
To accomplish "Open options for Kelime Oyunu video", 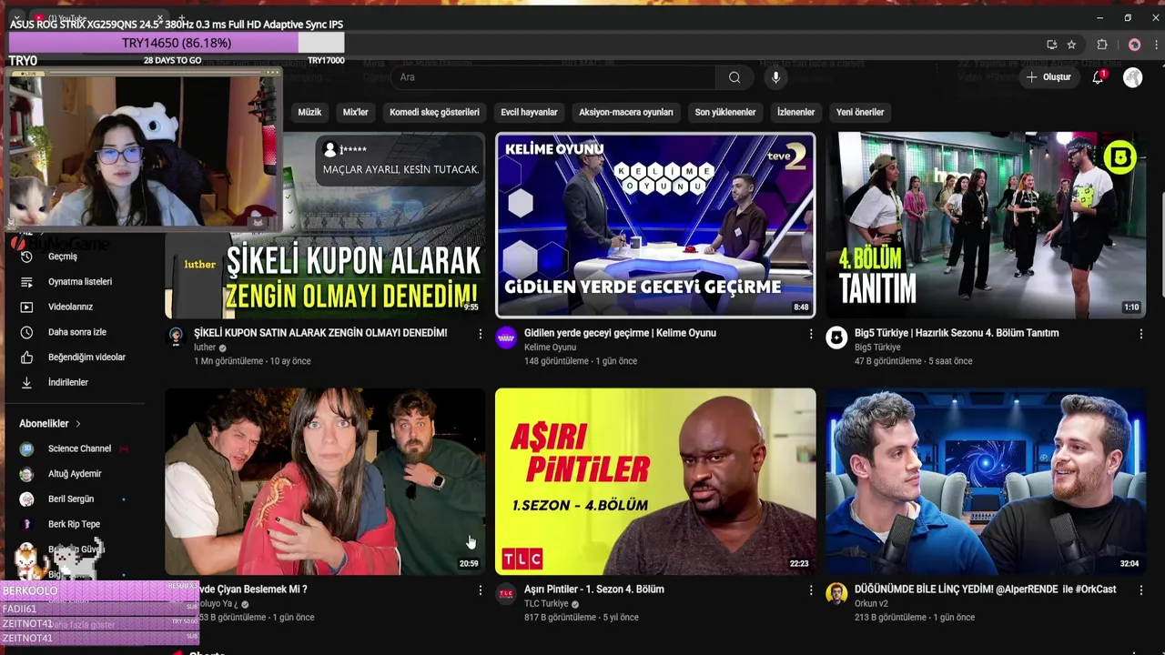I will click(x=811, y=334).
